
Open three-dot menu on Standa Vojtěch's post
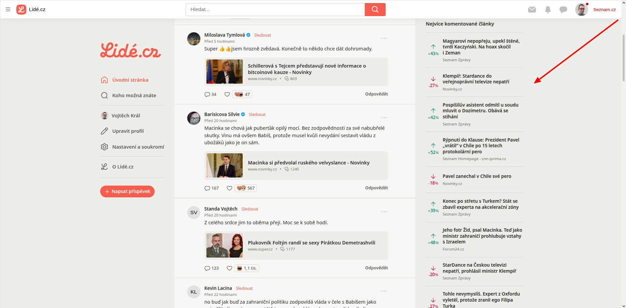pos(384,212)
